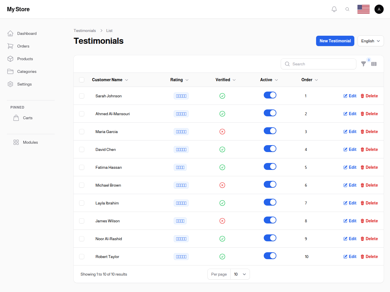Sort by the Rating column dropdown arrow

187,80
